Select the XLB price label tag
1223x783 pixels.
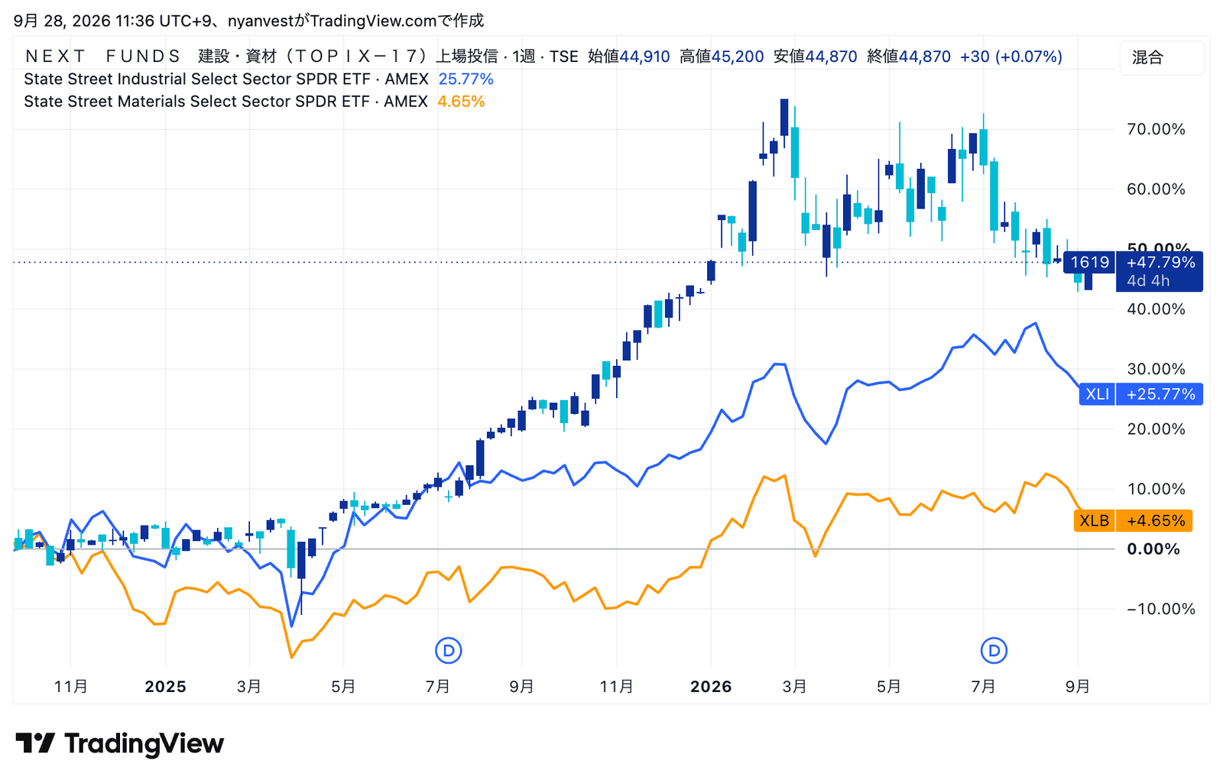1094,521
